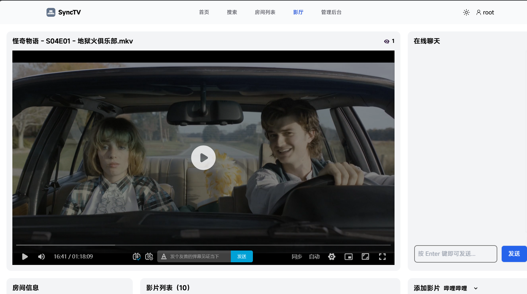Viewport: 527px width, 294px height.
Task: Send the danmaku with blue 发送
Action: (242, 256)
